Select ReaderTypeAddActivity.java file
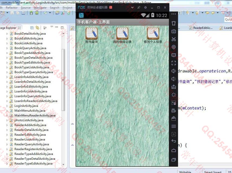This screenshot has width=232, height=173. pos(34,154)
